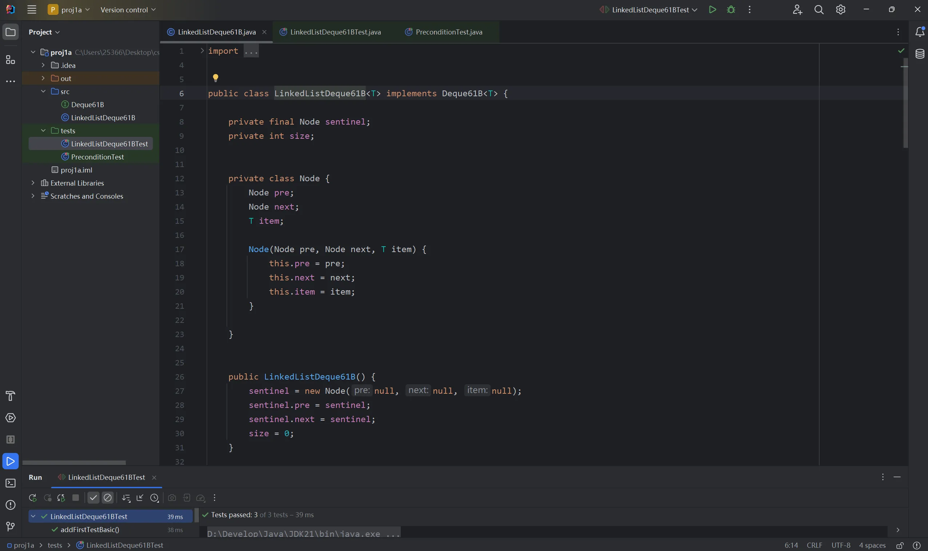Open the main hamburger menu
928x551 pixels.
[32, 10]
